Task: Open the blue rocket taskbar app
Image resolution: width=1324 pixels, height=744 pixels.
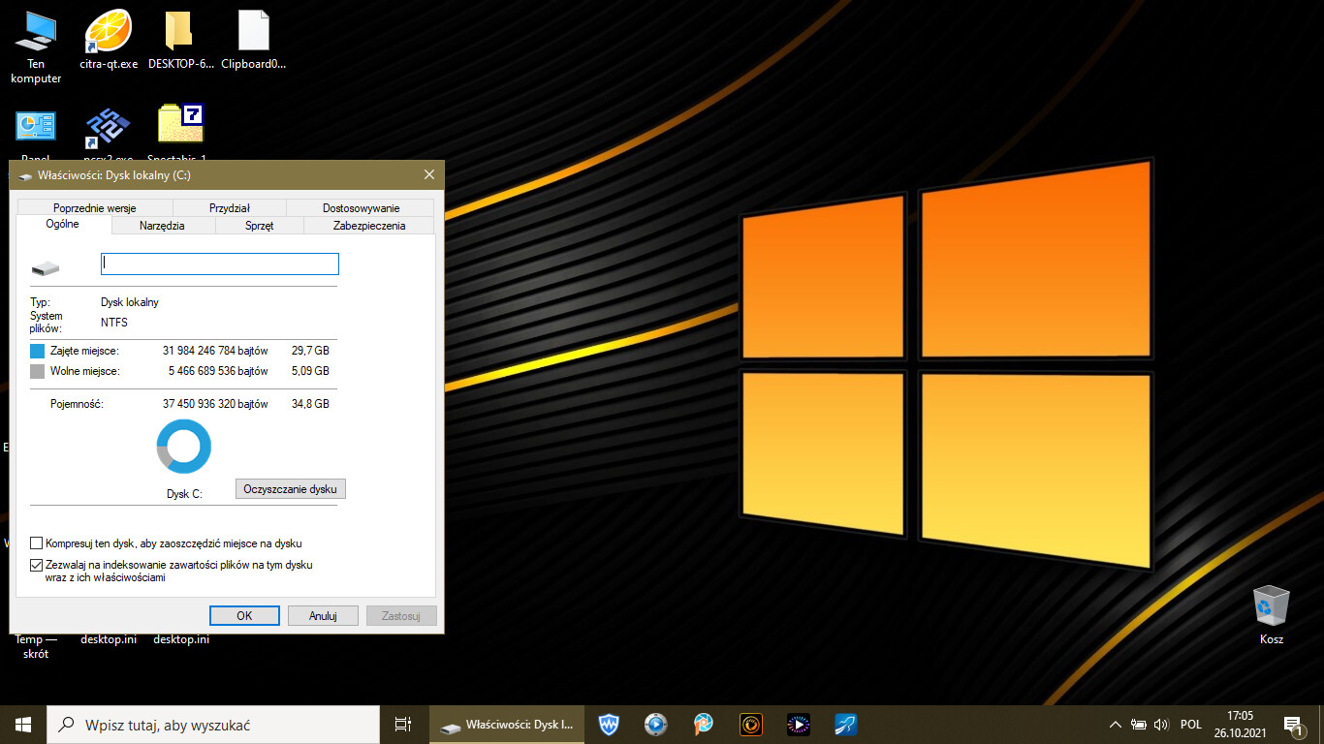Action: 846,725
